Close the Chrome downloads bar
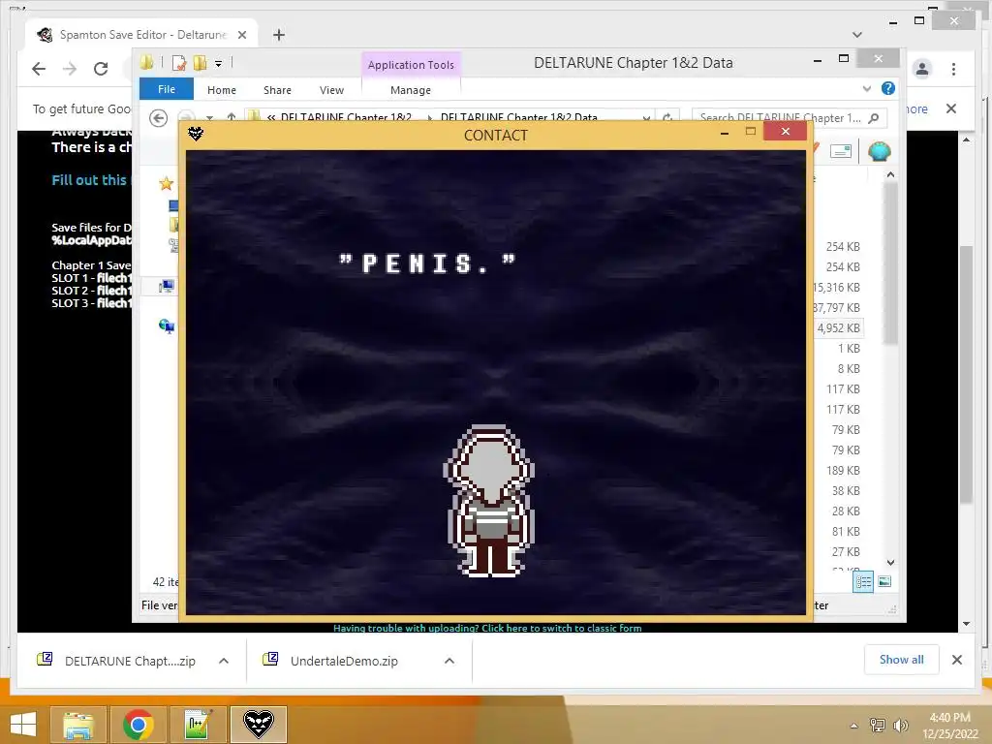The width and height of the screenshot is (992, 744). [x=956, y=660]
